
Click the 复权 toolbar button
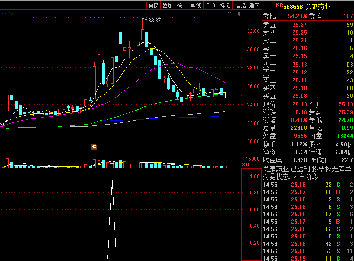click(x=153, y=5)
